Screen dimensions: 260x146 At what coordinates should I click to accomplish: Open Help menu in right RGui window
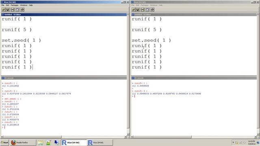161,5
